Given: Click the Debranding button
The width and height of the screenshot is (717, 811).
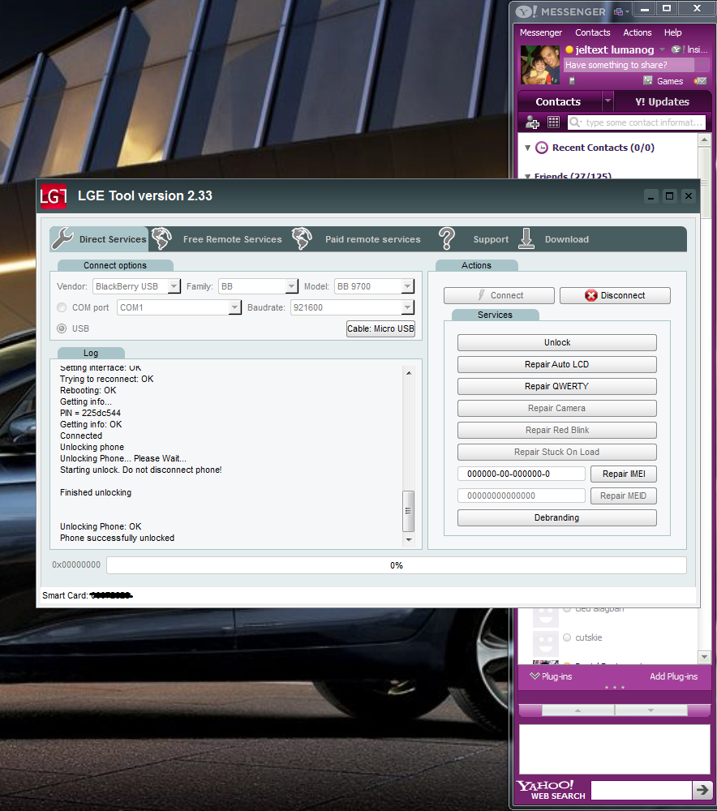Looking at the screenshot, I should pos(557,517).
